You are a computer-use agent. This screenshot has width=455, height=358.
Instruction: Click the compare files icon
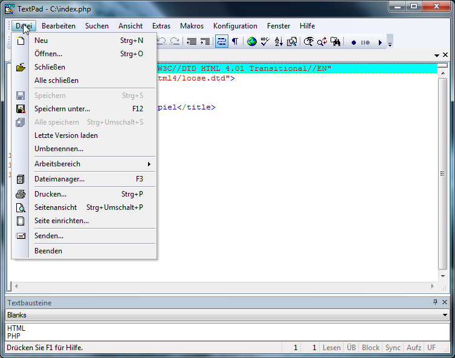coord(292,42)
